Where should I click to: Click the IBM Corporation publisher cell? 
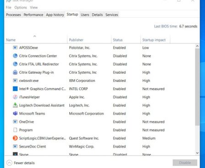82,81
